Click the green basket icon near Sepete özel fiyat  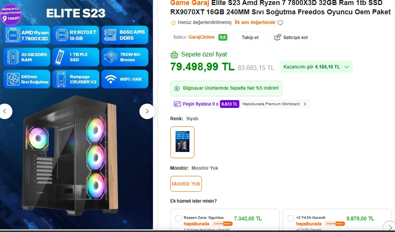click(174, 55)
